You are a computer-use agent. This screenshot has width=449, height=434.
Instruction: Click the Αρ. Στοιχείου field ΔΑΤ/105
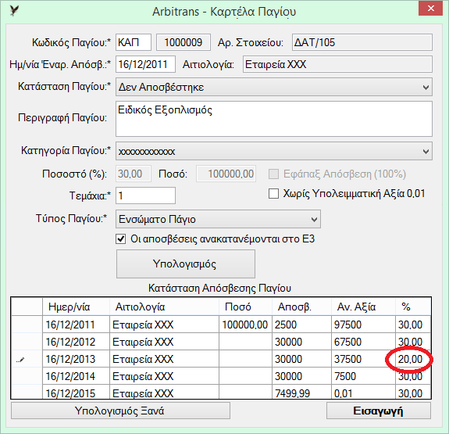(362, 42)
